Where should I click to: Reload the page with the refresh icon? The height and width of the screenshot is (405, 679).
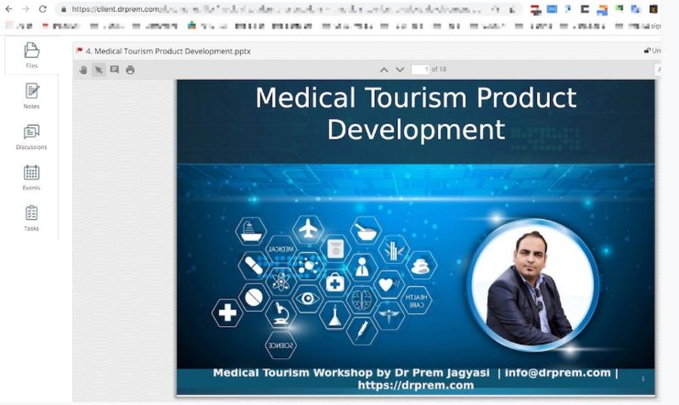(x=42, y=9)
